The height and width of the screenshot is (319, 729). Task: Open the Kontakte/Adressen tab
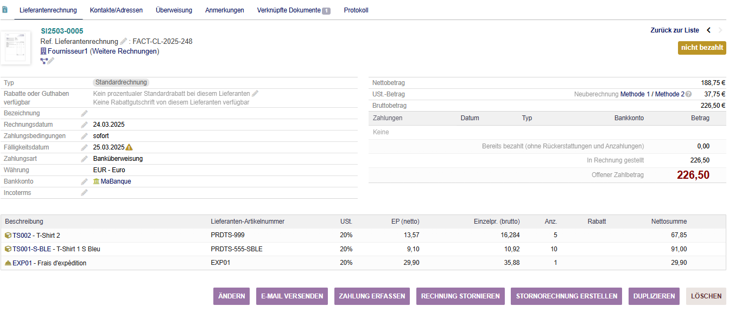click(x=116, y=10)
